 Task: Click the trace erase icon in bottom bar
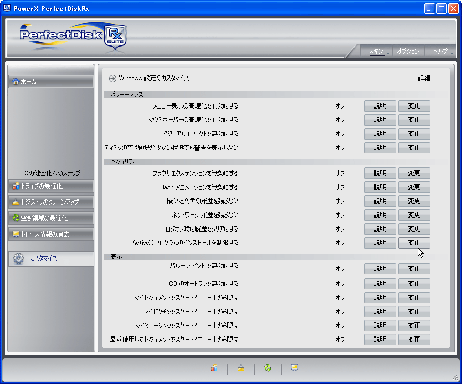pos(295,367)
